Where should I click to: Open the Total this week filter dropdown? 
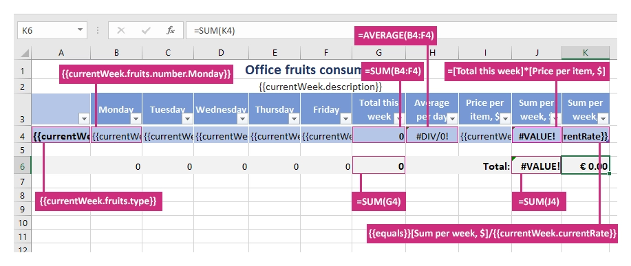click(399, 118)
